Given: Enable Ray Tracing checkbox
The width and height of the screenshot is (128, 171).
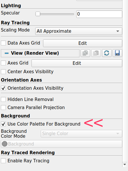Looking at the screenshot, I should 3,161.
